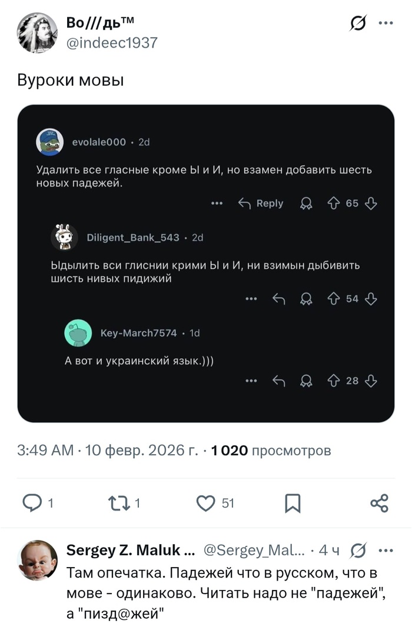412x627 pixels.
Task: Upvote evolale000's comment with 65 points
Action: click(335, 204)
